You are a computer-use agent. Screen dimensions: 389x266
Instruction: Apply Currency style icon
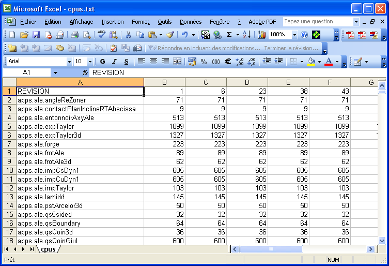click(x=192, y=62)
